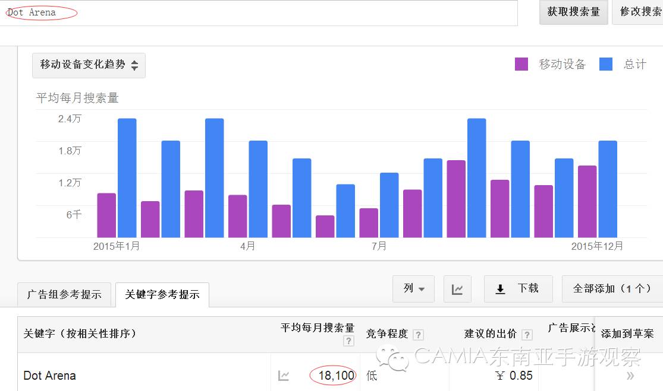Click the 2015年12月 axis label

[597, 246]
